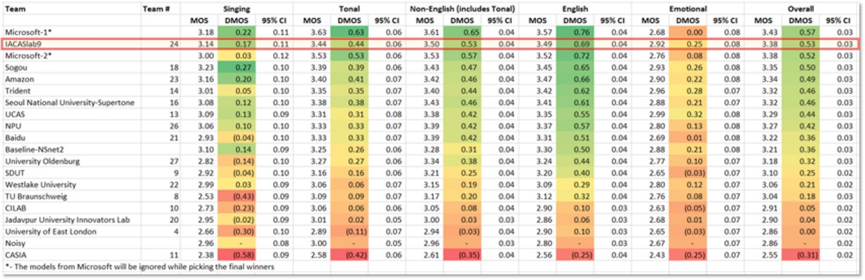Select the Singing category header

click(236, 9)
